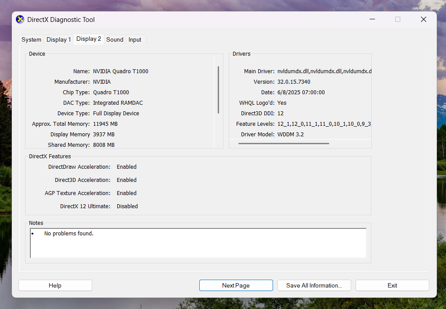
Task: Click the Next Page button
Action: click(x=236, y=285)
